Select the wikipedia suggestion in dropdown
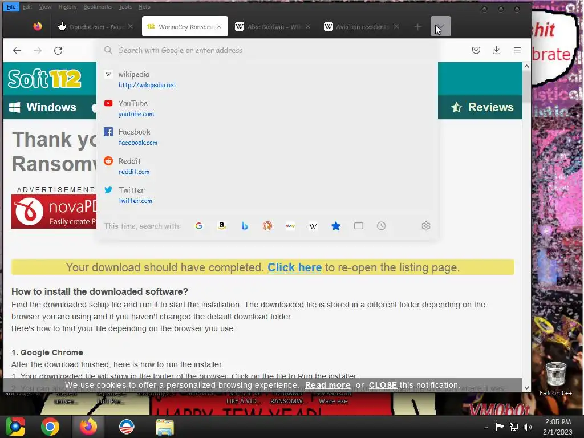The width and height of the screenshot is (584, 438). coord(267,79)
